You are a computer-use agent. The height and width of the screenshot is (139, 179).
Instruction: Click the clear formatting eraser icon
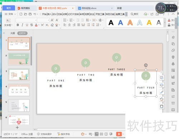coord(52,25)
